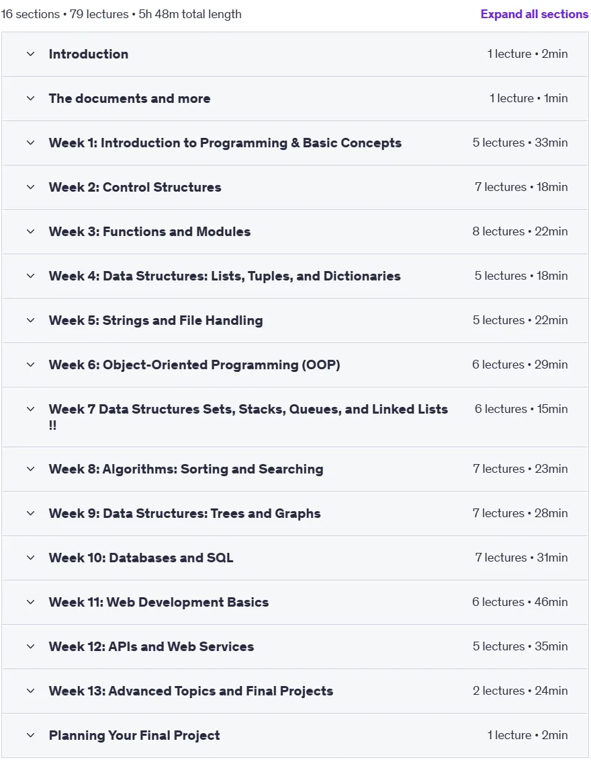Expand chevron for The documents and more

click(30, 98)
